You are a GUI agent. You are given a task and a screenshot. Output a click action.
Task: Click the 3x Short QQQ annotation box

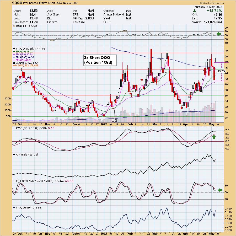point(100,60)
